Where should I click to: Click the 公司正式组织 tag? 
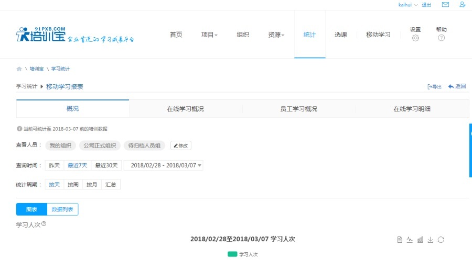(100, 145)
